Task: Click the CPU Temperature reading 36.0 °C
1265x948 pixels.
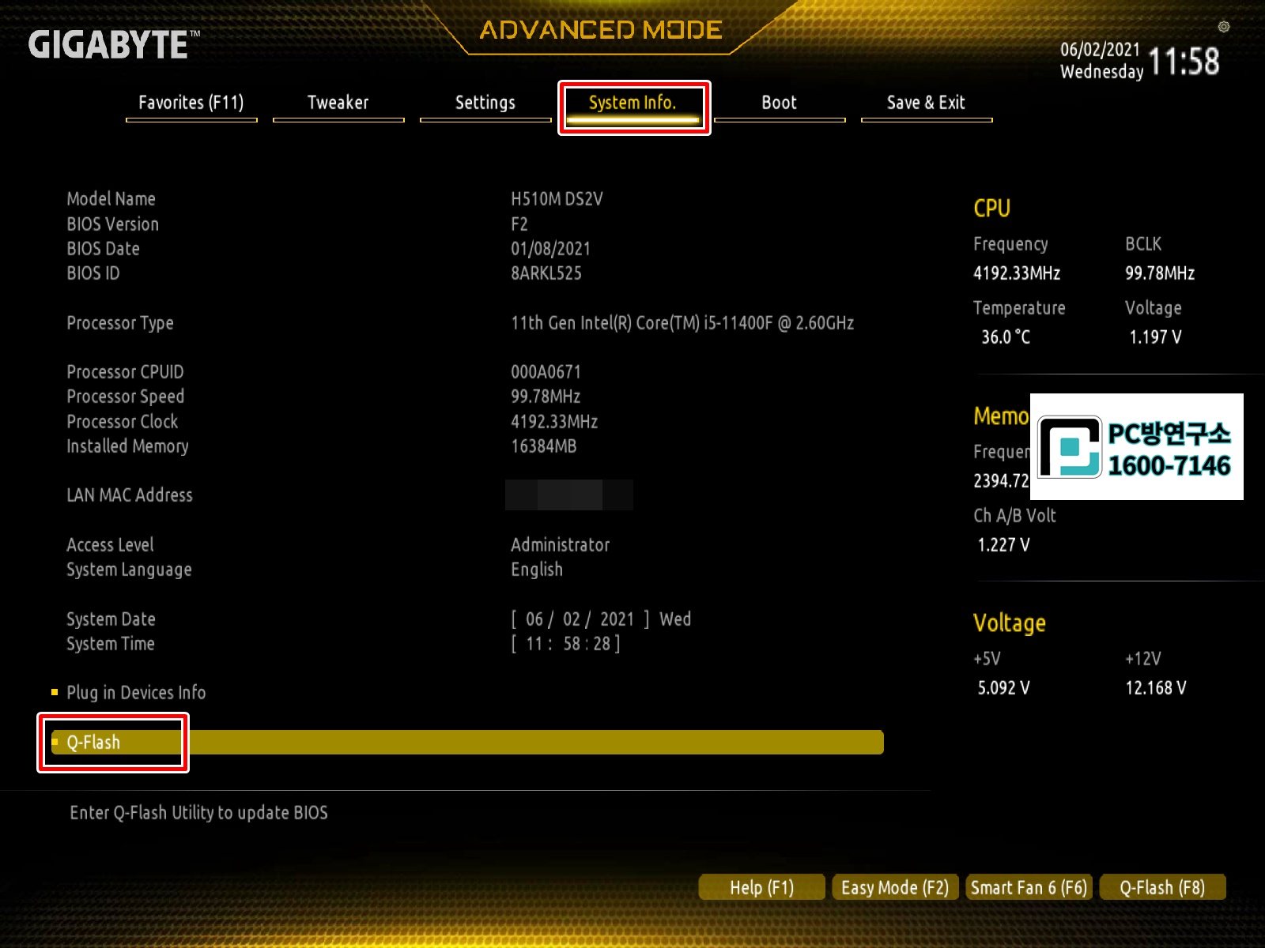Action: 1006,337
